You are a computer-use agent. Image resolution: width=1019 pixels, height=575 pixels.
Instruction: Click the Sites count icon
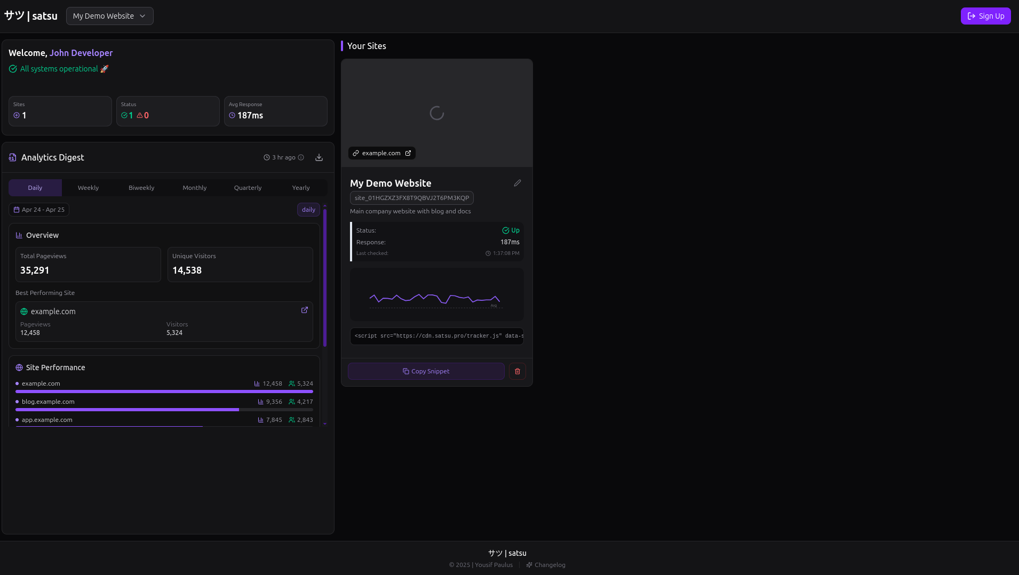(x=17, y=115)
